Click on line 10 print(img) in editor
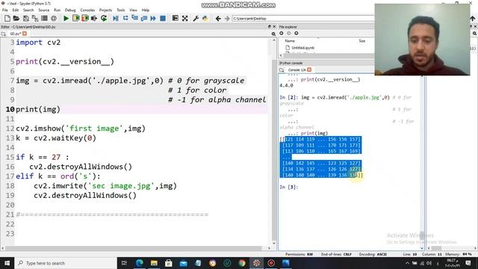 (x=38, y=109)
